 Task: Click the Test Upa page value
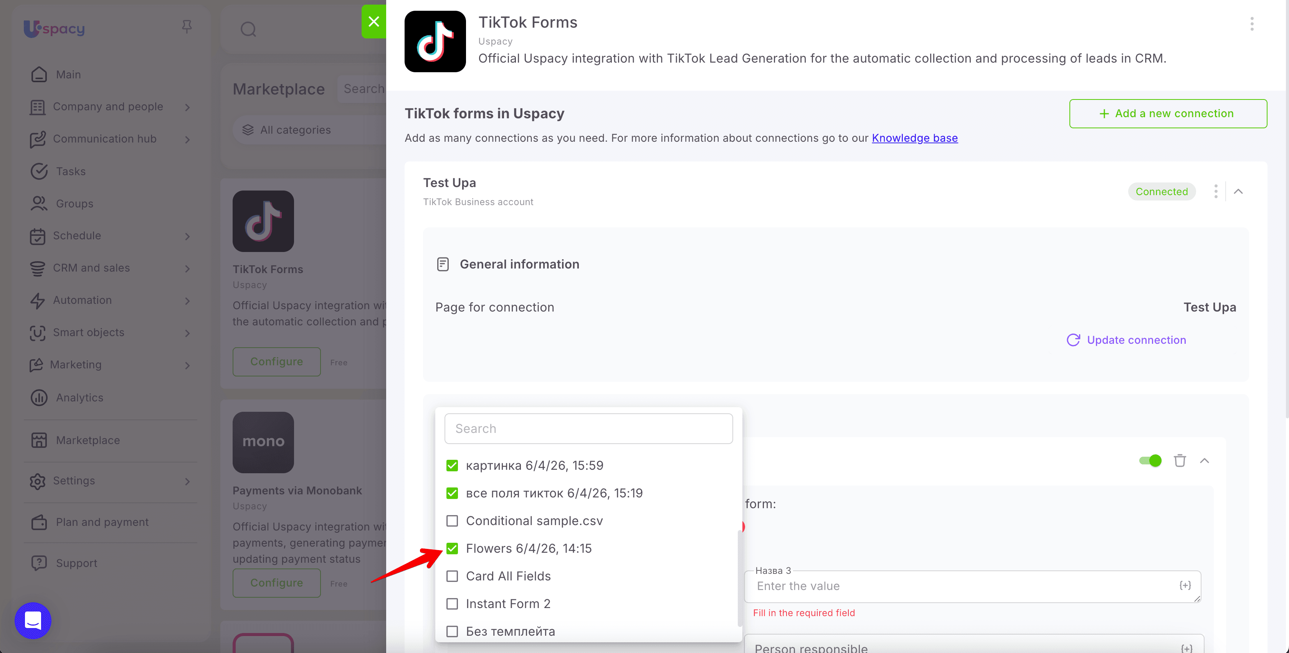click(1210, 307)
